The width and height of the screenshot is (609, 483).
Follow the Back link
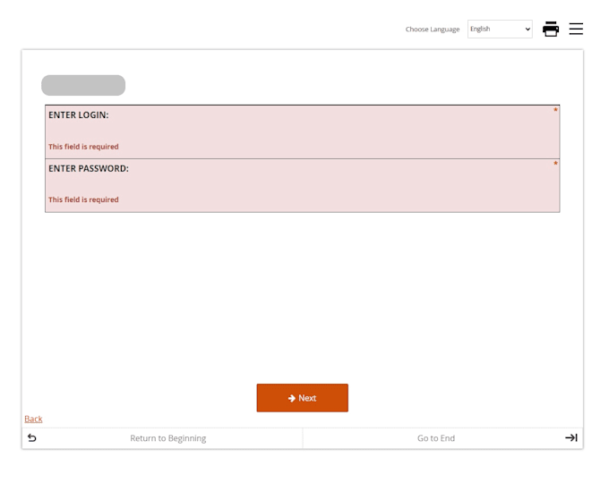pyautogui.click(x=33, y=419)
